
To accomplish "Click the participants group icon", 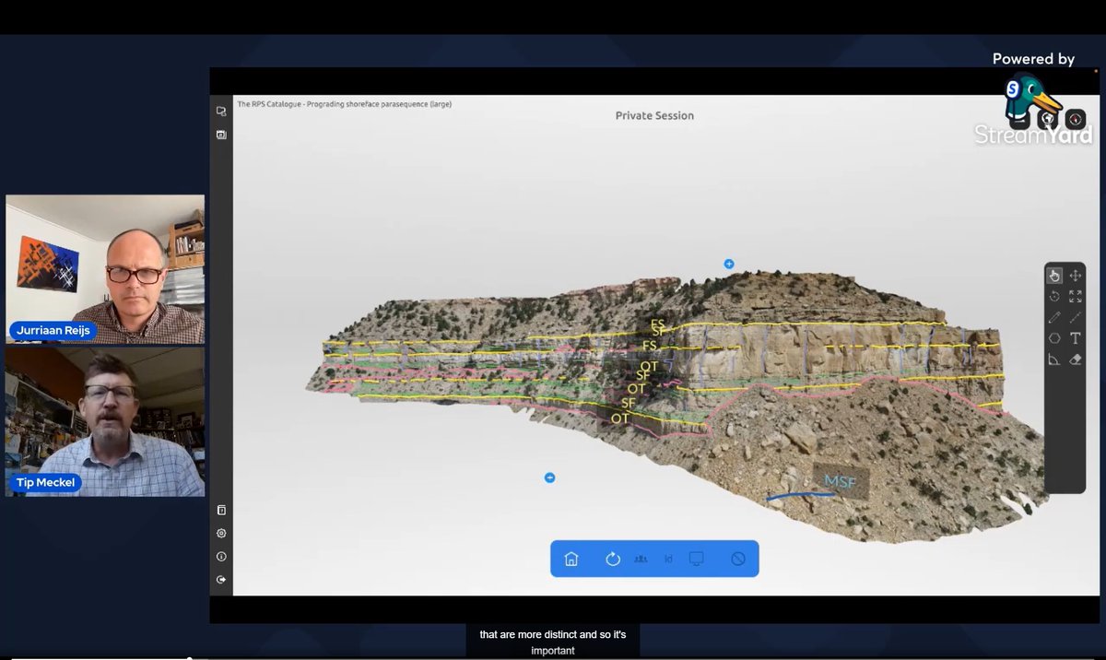I will tap(641, 559).
